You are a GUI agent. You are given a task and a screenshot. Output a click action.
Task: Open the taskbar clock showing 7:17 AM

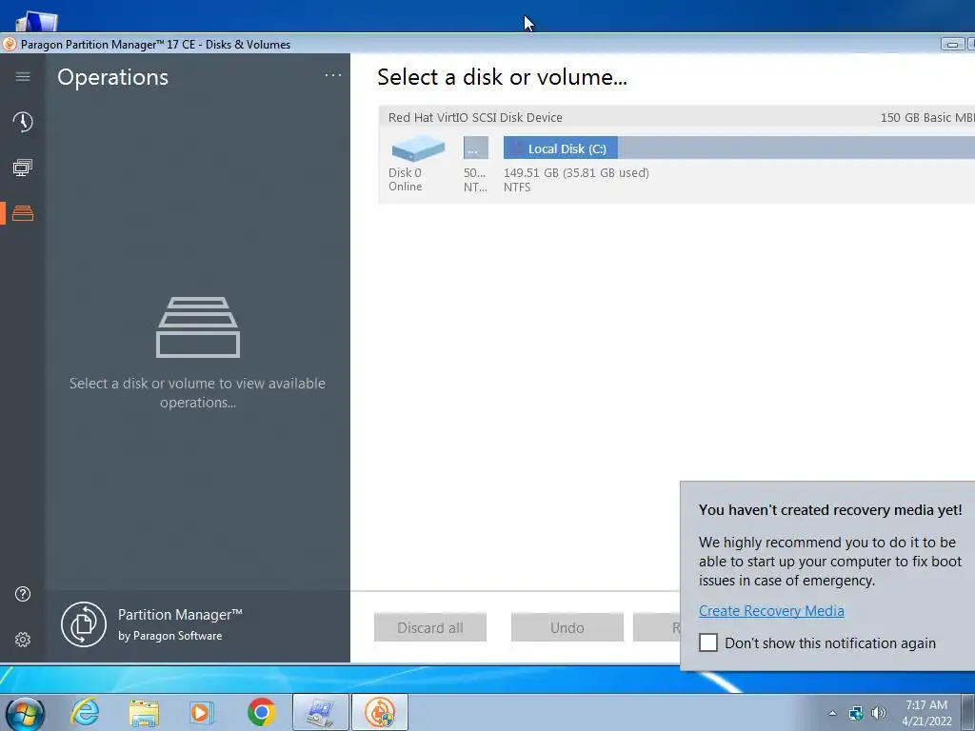tap(926, 713)
